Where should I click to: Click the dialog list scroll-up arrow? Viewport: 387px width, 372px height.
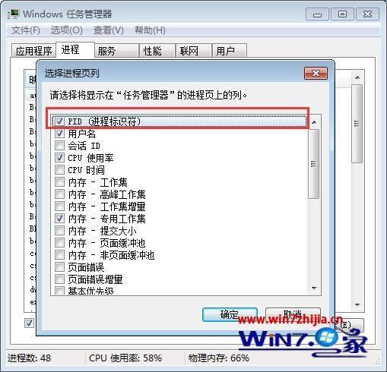(x=314, y=122)
